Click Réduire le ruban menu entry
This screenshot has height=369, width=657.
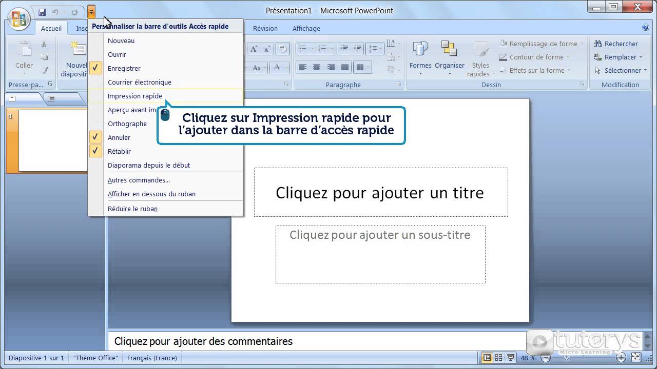pyautogui.click(x=165, y=209)
